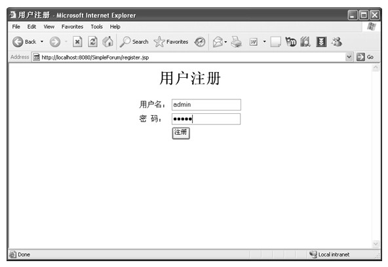Open the Favorites menu
This screenshot has height=267, width=388.
72,27
